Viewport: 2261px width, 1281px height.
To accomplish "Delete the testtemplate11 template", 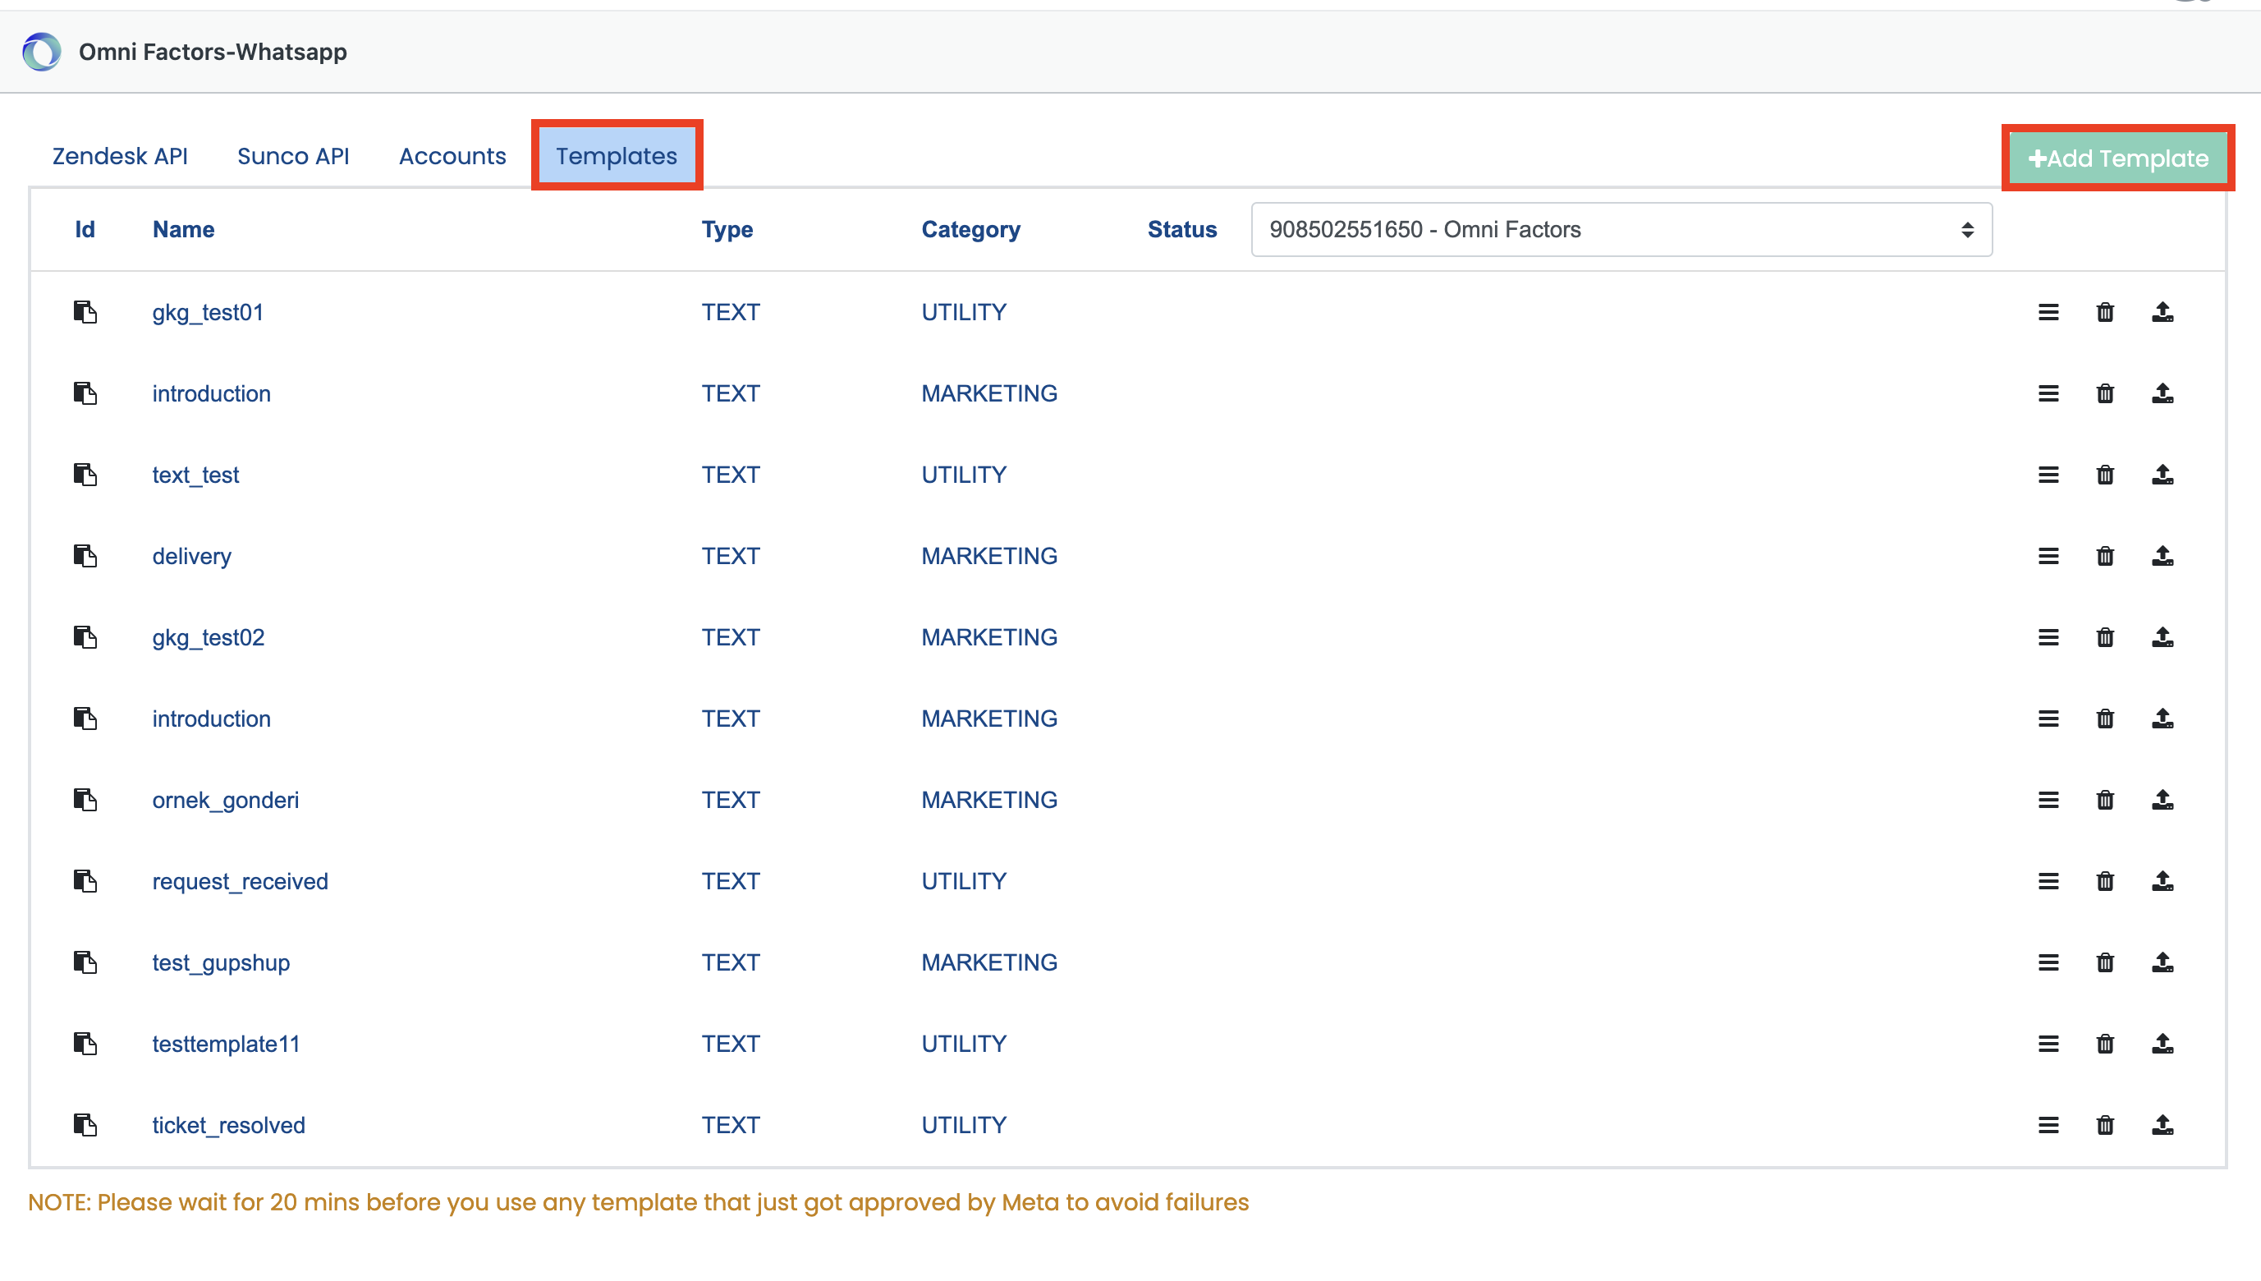I will coord(2104,1045).
